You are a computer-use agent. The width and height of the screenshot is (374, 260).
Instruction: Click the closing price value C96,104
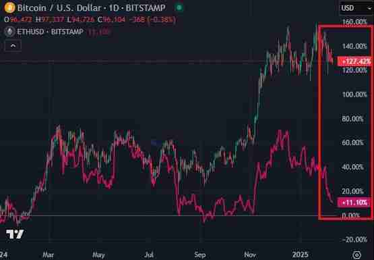tap(111, 20)
